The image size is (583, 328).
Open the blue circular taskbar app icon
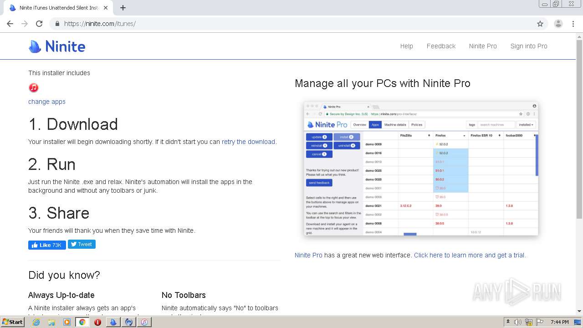129,322
